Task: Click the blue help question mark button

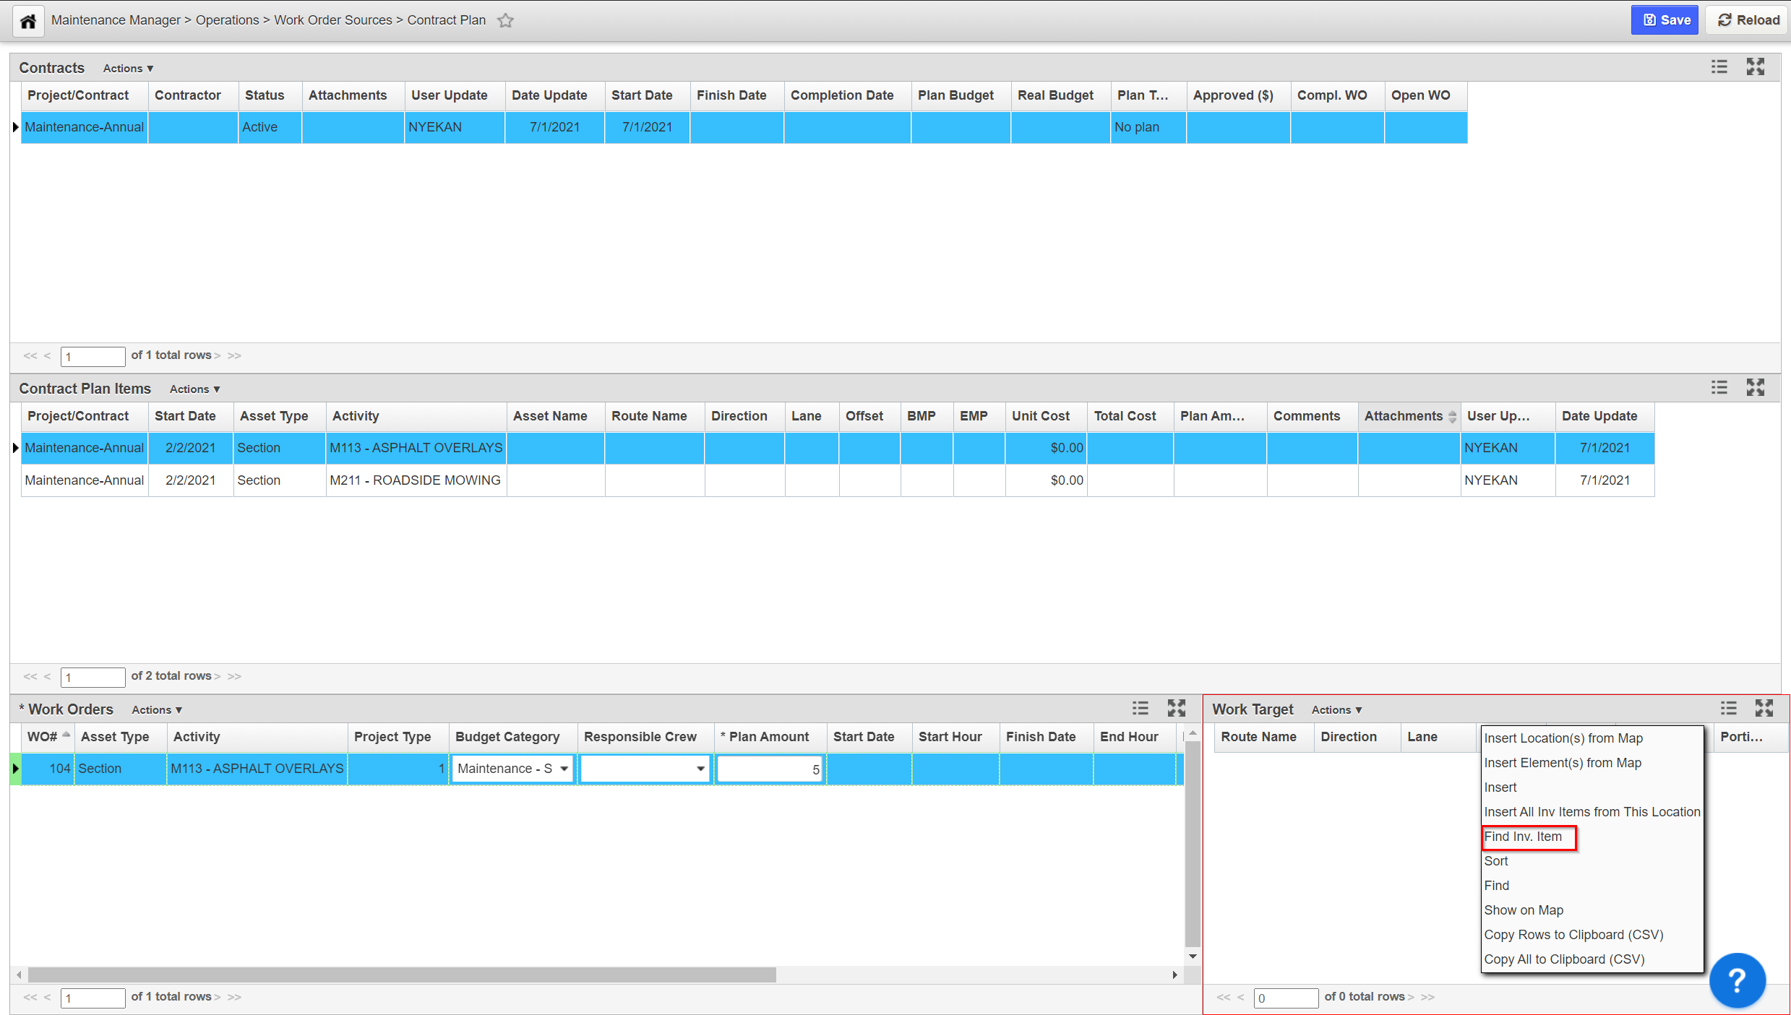Action: [1736, 980]
